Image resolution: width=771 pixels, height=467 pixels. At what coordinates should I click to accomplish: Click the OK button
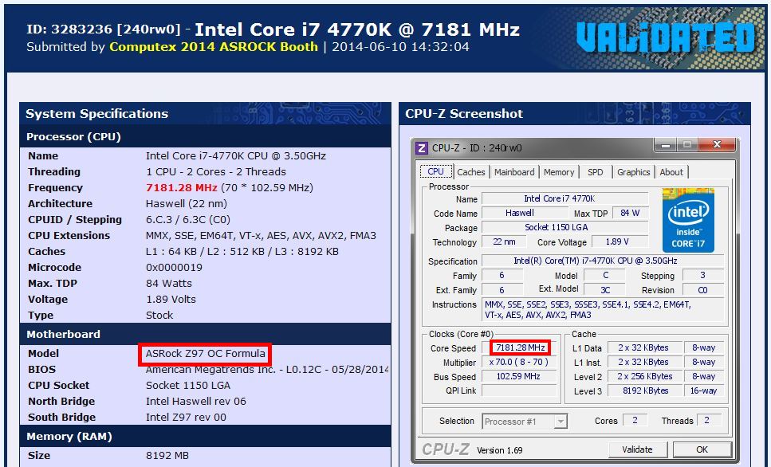(702, 449)
